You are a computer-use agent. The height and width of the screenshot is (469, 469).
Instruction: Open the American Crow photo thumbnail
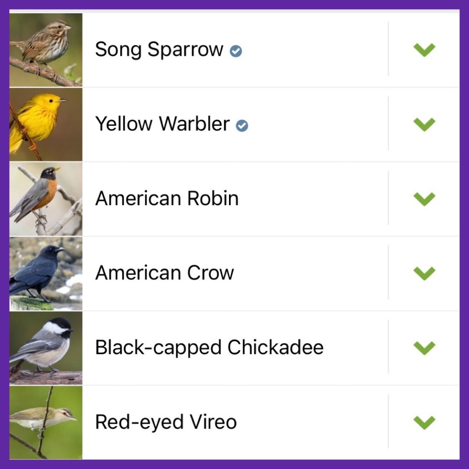pos(46,273)
